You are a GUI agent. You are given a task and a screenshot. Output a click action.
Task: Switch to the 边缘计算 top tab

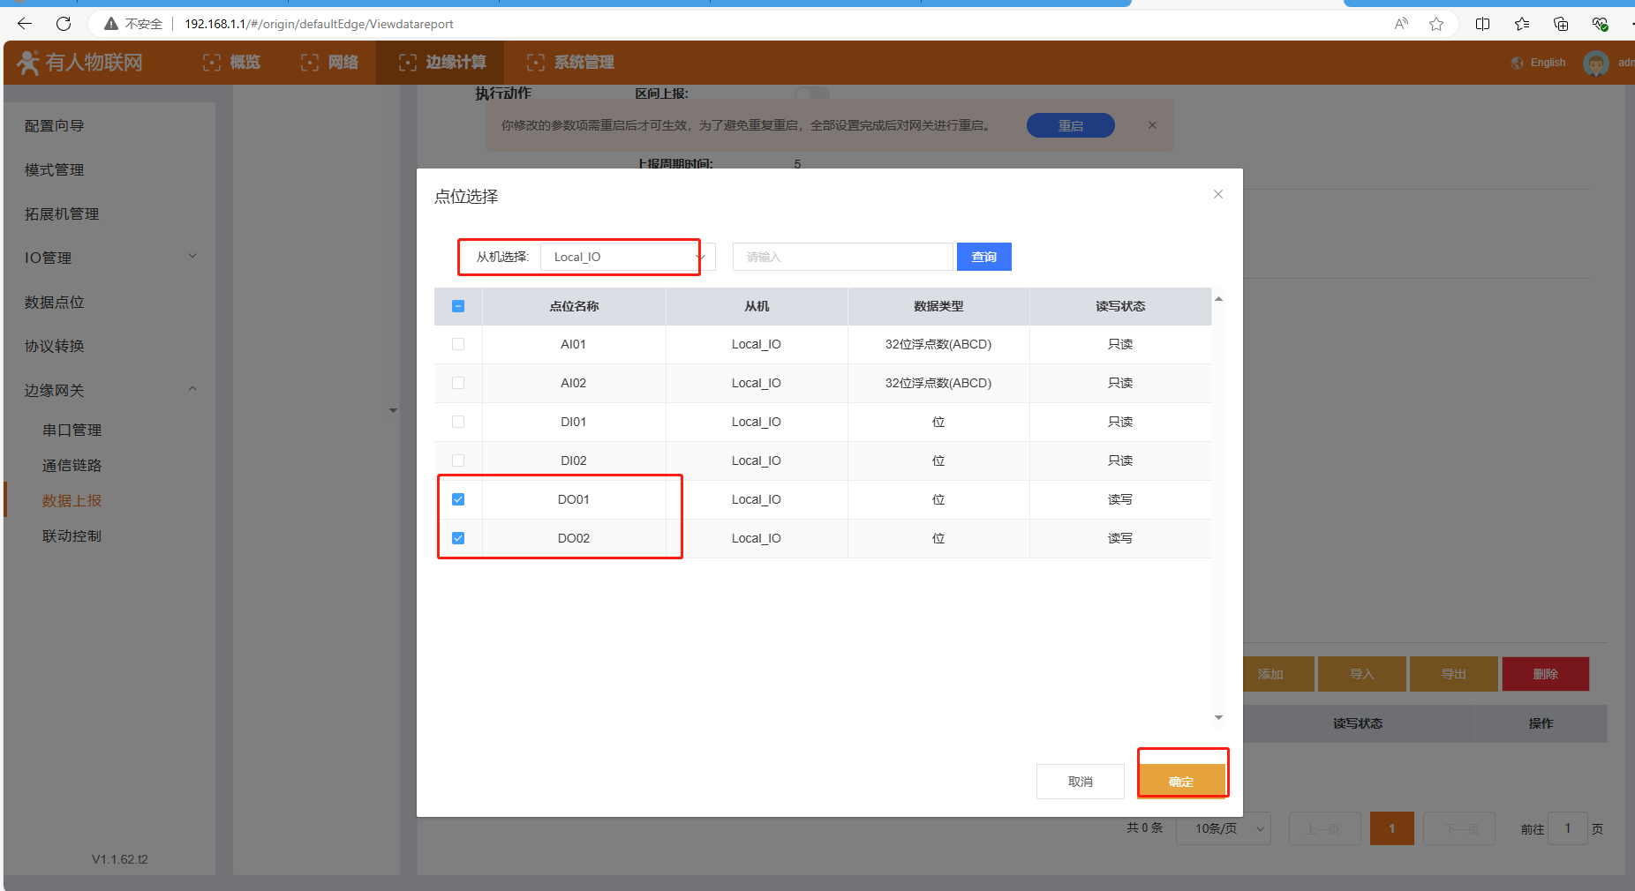pyautogui.click(x=442, y=63)
